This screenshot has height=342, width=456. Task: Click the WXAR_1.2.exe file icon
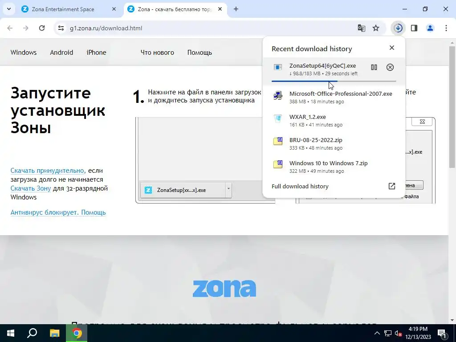click(278, 118)
